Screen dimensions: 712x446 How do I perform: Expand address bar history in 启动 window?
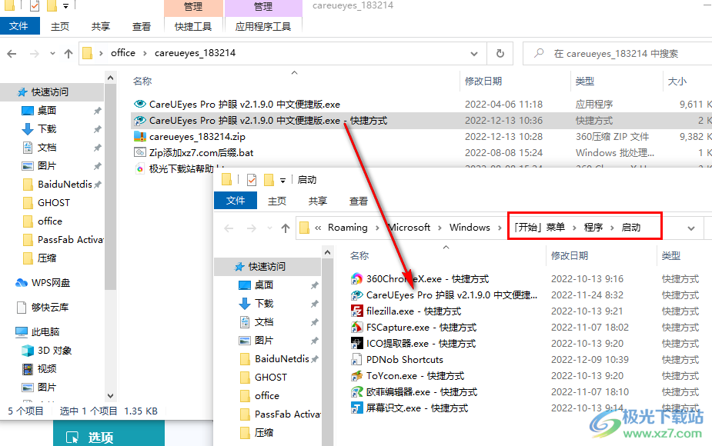coord(691,228)
